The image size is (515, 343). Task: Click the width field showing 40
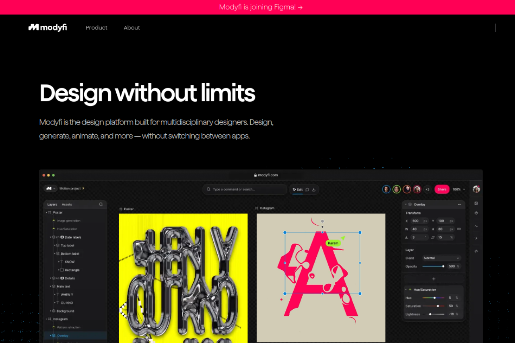pos(420,229)
